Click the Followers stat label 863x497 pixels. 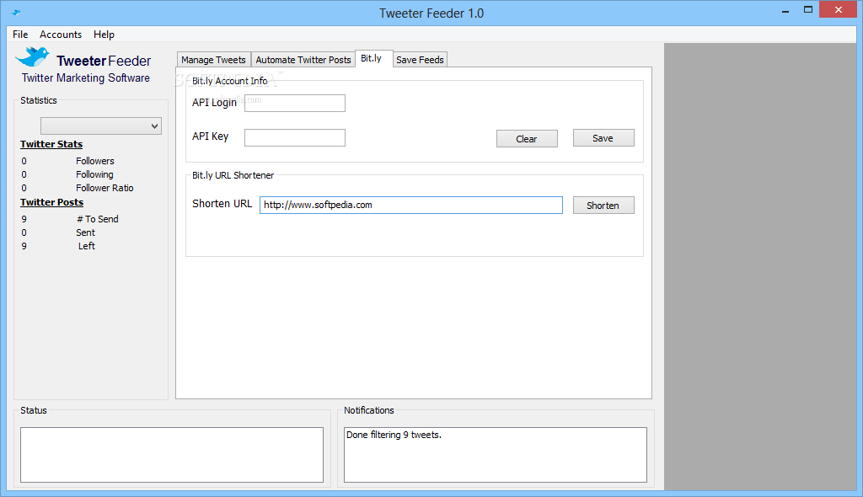(95, 161)
